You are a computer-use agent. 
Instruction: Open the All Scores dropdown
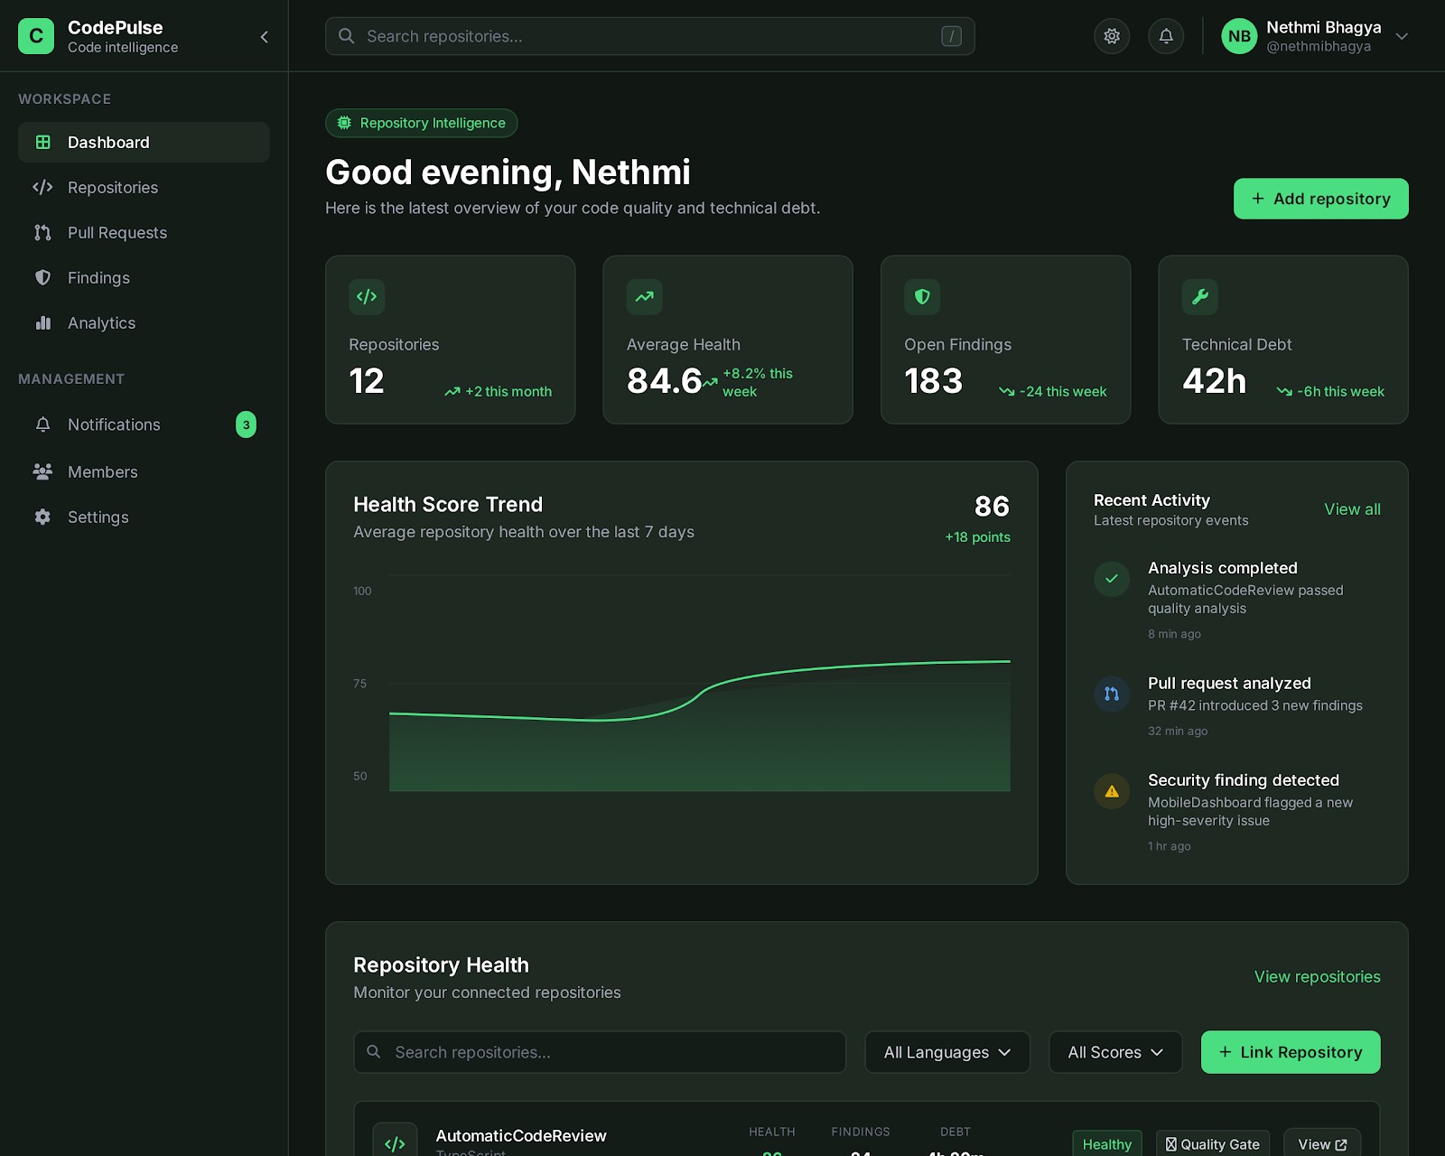click(1115, 1052)
